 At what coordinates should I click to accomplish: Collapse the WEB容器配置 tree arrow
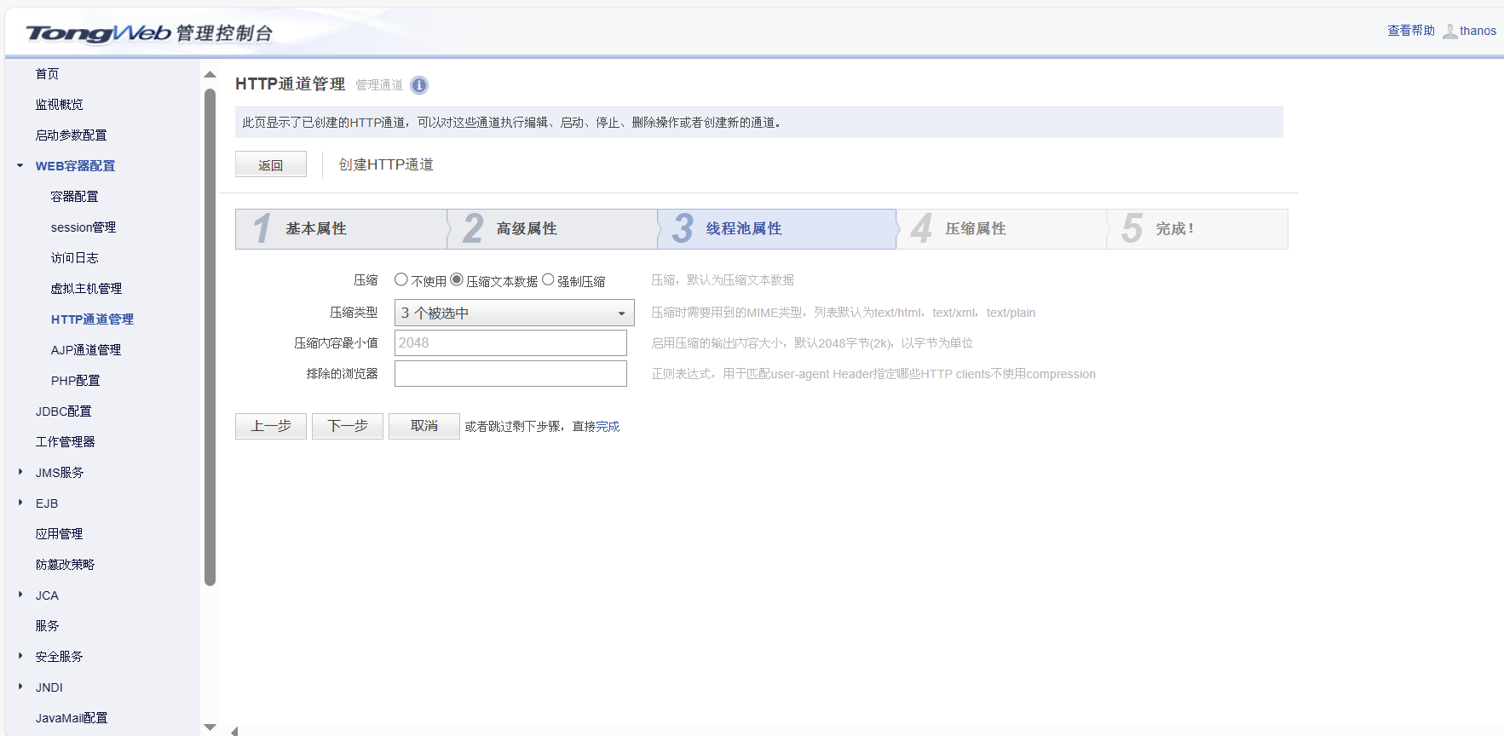(20, 165)
